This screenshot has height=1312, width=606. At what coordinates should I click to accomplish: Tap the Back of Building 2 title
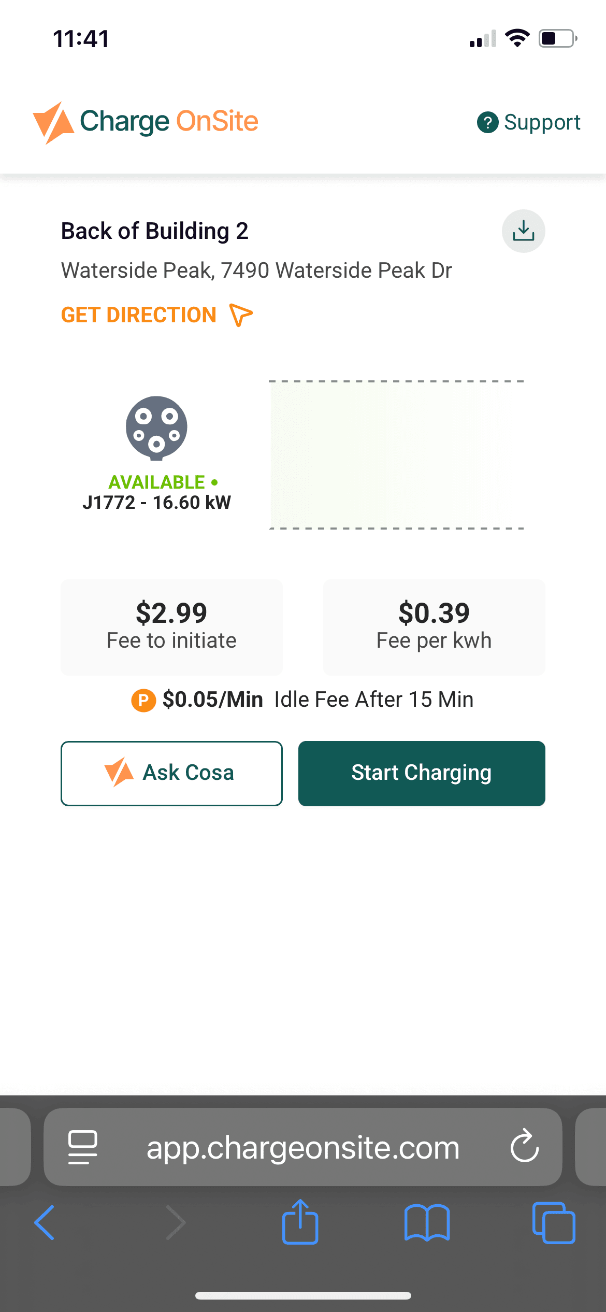(x=155, y=231)
